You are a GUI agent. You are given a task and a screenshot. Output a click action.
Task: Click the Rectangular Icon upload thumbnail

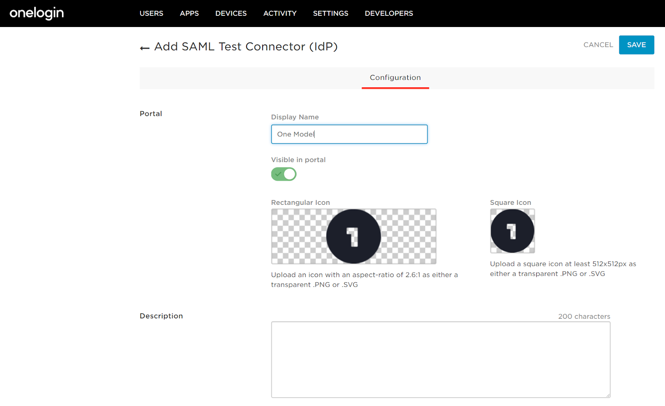[354, 236]
